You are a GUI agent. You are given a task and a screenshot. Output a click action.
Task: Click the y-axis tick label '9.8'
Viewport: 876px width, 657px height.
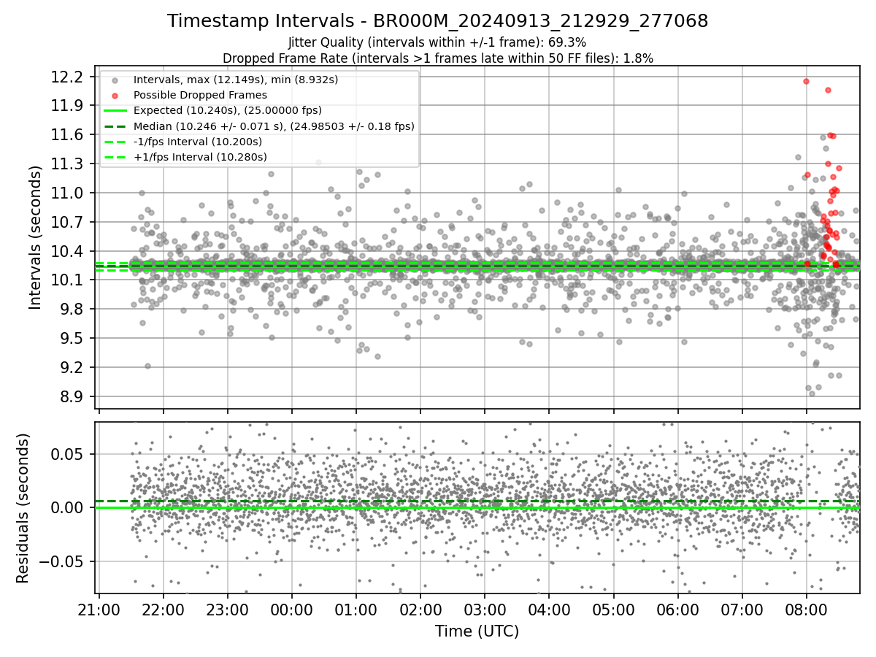click(72, 310)
